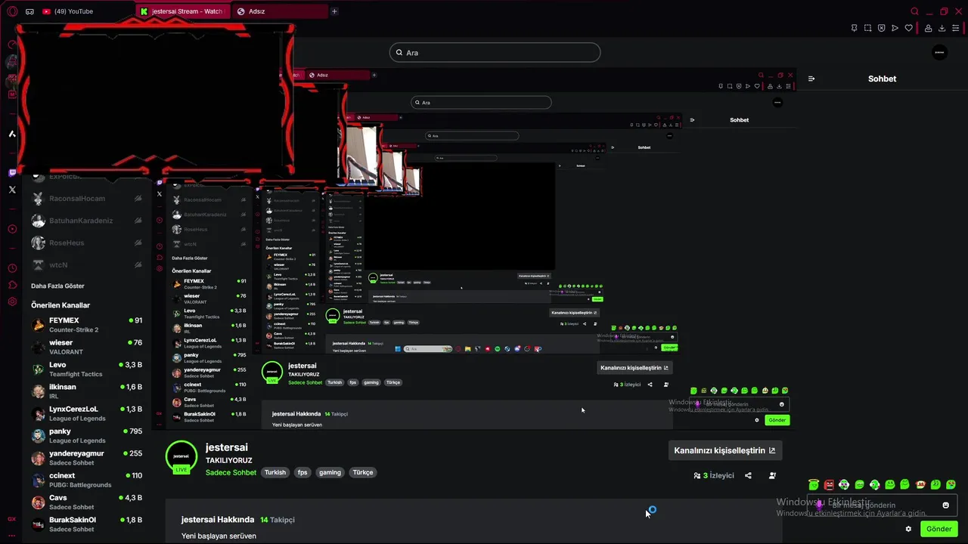The width and height of the screenshot is (968, 544).
Task: Open the X (Twitter) sidebar icon
Action: point(12,190)
